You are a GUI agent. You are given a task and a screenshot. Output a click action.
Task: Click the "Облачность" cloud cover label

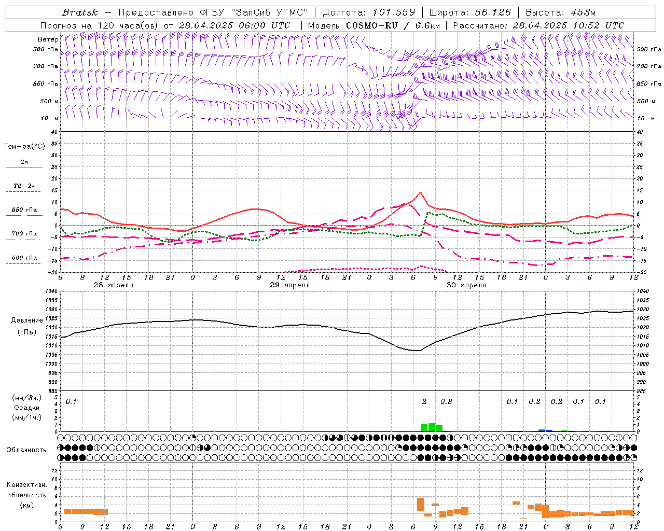point(26,450)
